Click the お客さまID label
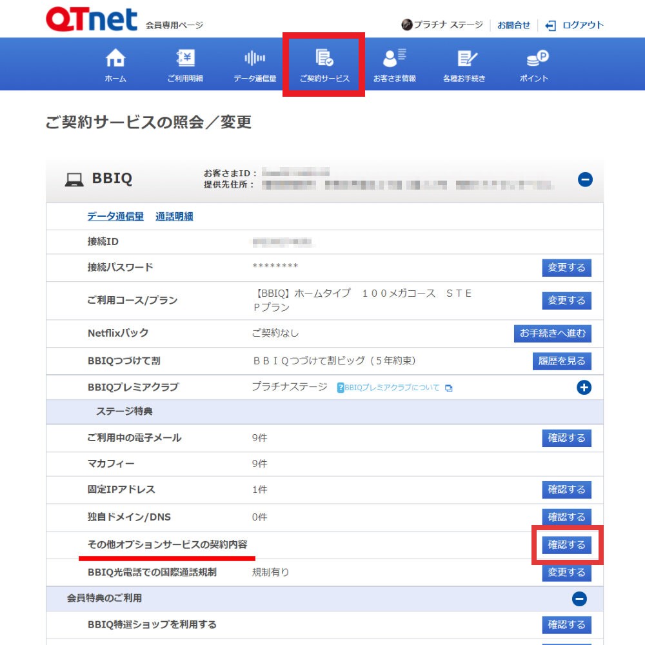 point(230,173)
